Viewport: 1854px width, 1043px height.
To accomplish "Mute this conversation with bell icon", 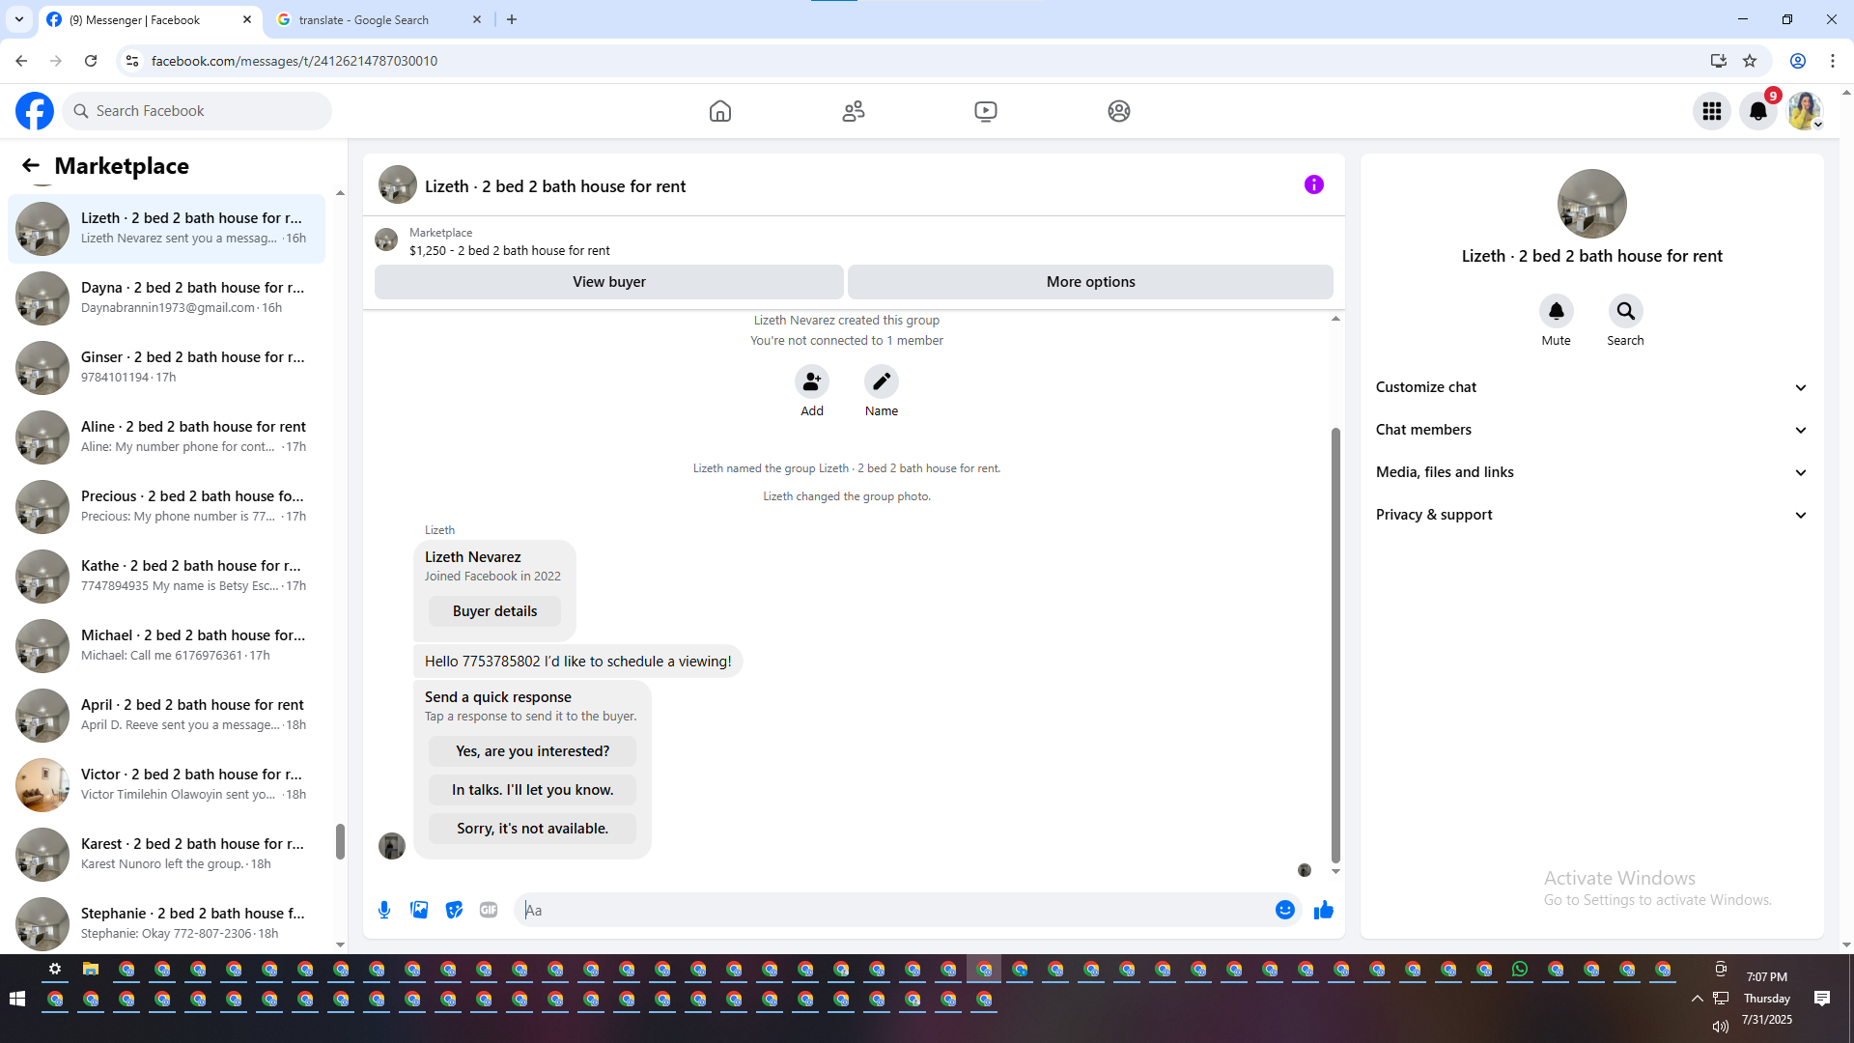I will pos(1556,312).
